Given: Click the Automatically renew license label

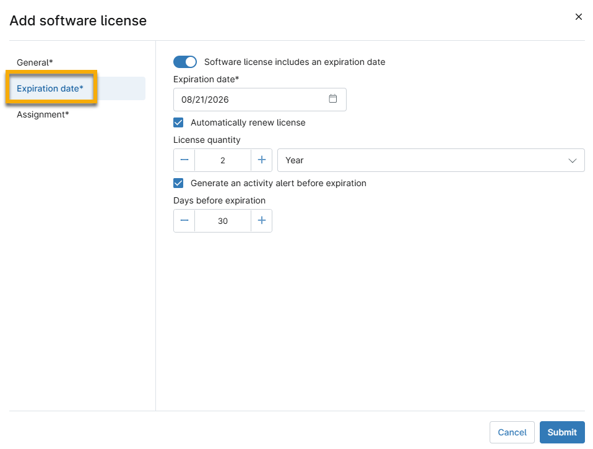Looking at the screenshot, I should 248,122.
